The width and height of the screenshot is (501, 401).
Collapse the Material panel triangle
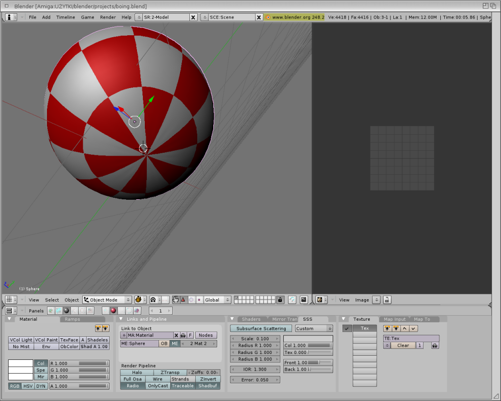click(x=9, y=319)
